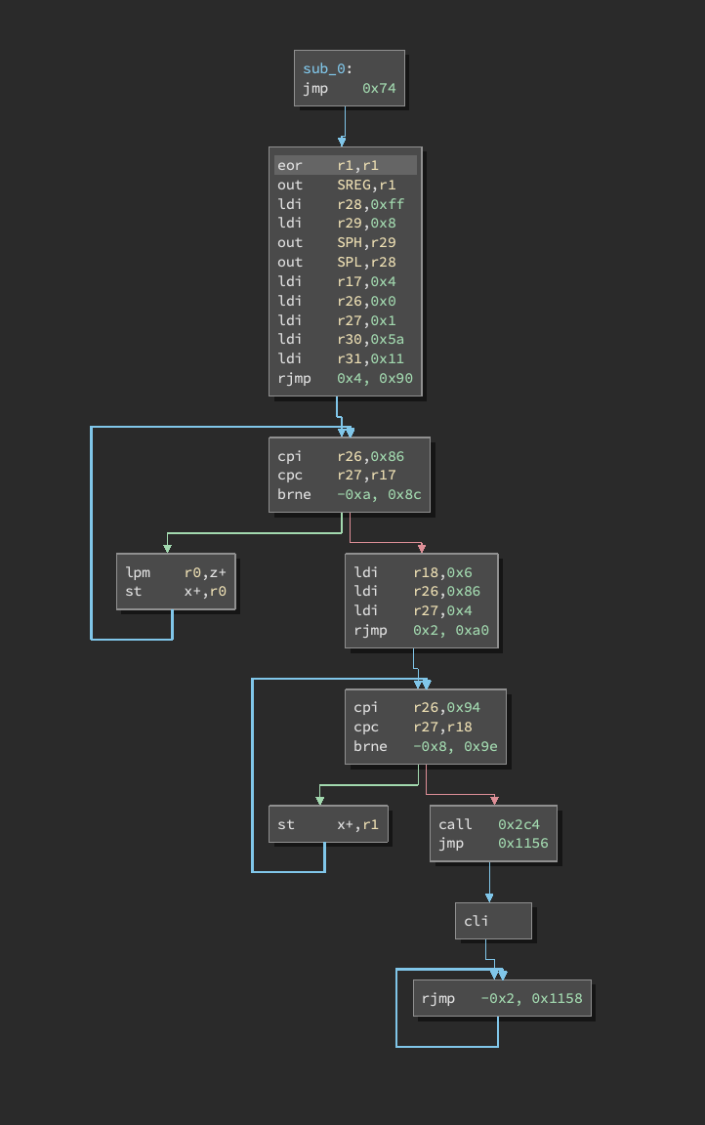Click the rjmp 0x2, 0xa0 instruction
Image resolution: width=705 pixels, height=1125 pixels.
click(421, 630)
